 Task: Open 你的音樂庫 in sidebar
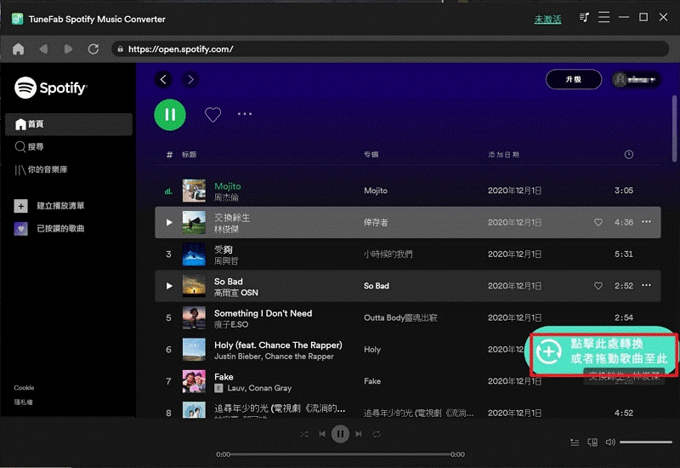tap(41, 169)
